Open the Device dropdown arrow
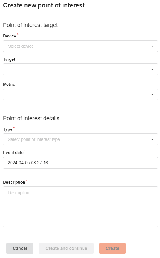160x258 pixels. click(152, 46)
